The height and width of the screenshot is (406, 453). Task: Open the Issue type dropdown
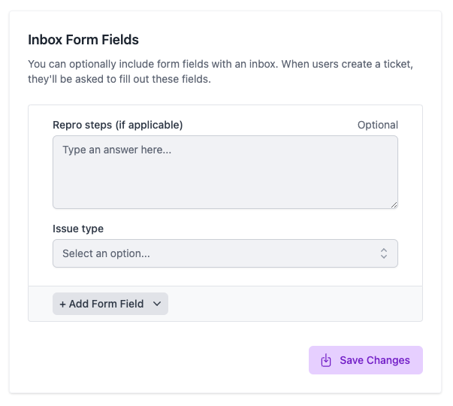(225, 253)
